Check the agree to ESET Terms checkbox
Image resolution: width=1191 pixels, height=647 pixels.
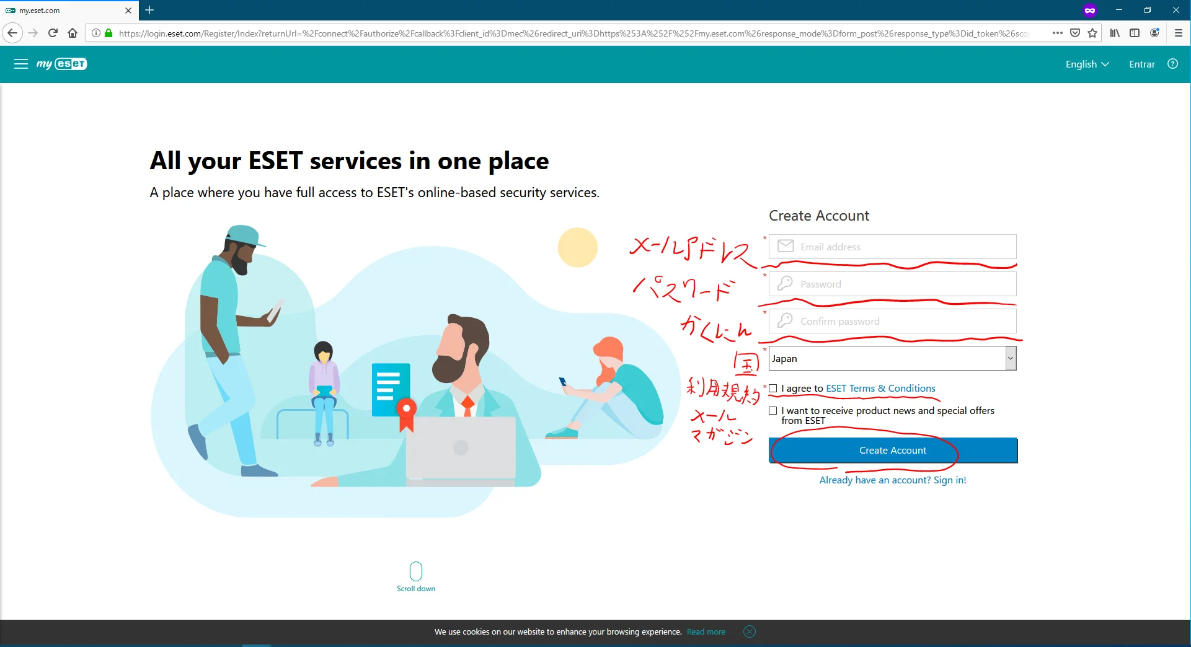(773, 389)
